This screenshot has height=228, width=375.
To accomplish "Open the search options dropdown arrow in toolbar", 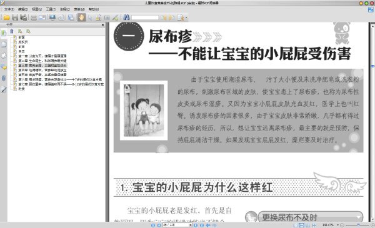I will coord(186,17).
